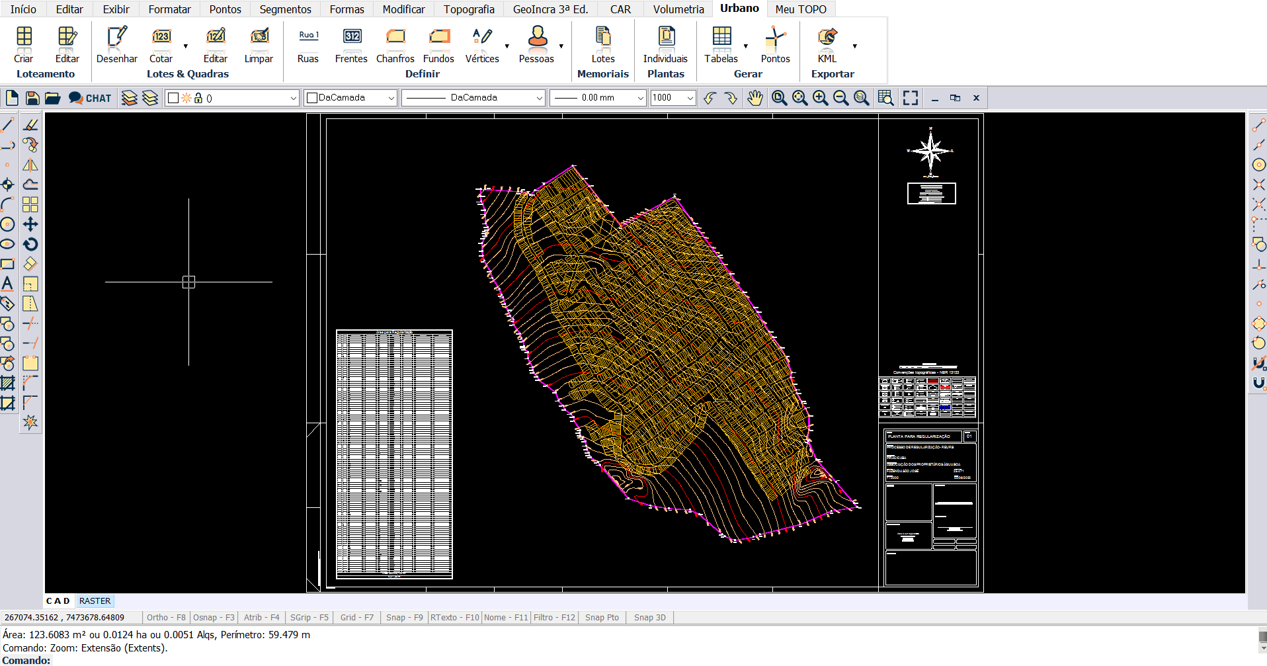Select the text A tool
This screenshot has width=1267, height=666.
click(x=7, y=284)
